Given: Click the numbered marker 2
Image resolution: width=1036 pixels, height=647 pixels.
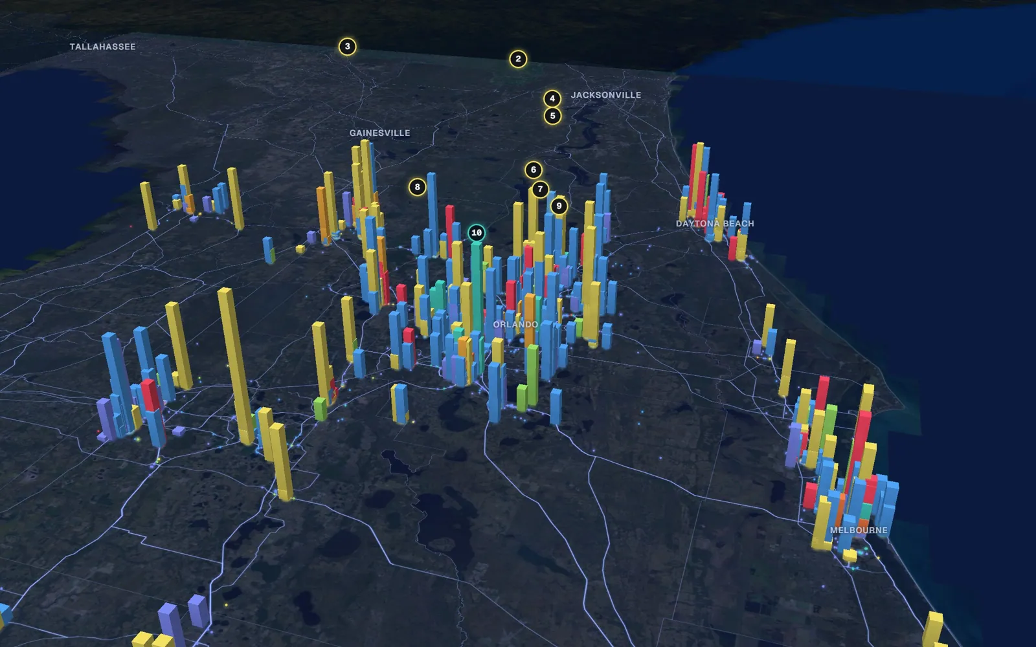Looking at the screenshot, I should (x=518, y=59).
